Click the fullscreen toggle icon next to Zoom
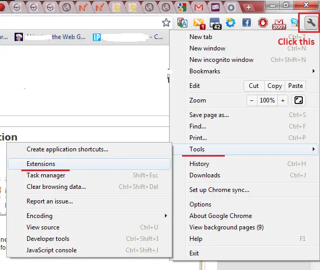This screenshot has height=270, width=320. (x=299, y=100)
